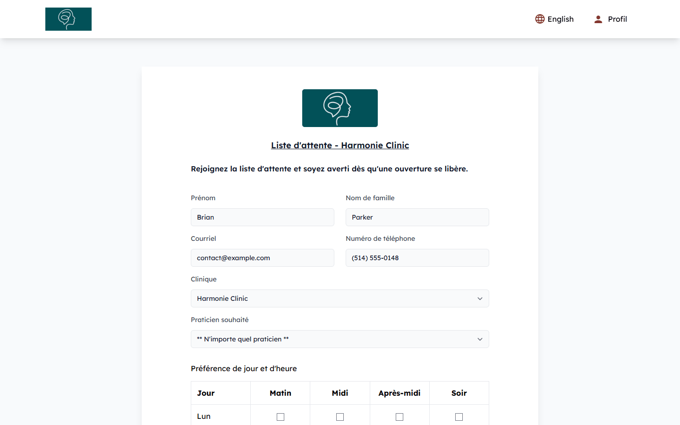The image size is (680, 425).
Task: Click the Midi column header
Action: (x=340, y=393)
